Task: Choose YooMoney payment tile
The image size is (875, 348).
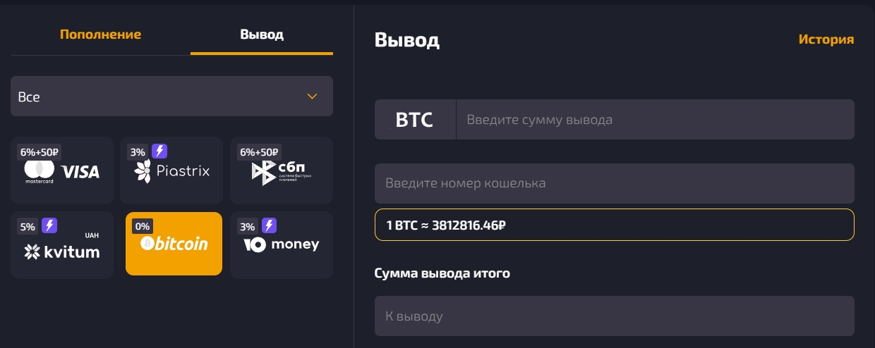Action: coord(282,245)
